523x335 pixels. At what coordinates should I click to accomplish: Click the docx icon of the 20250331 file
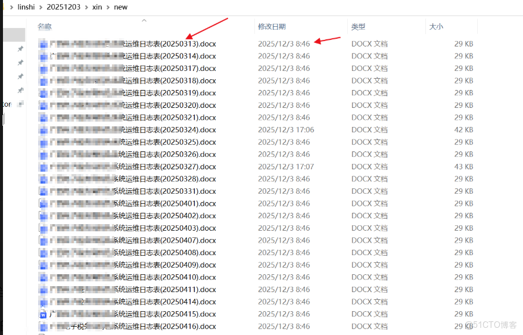coord(43,191)
